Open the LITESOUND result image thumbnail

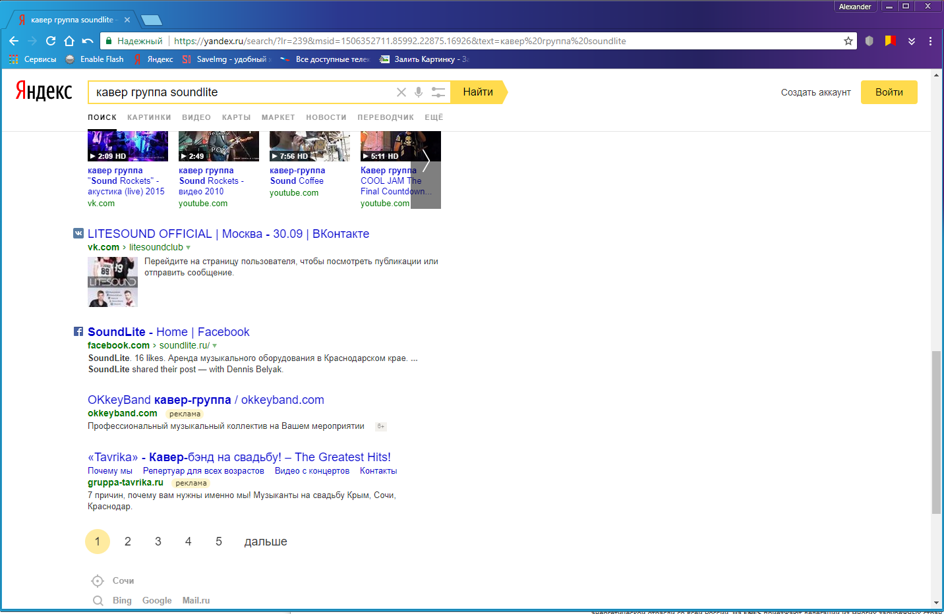113,282
